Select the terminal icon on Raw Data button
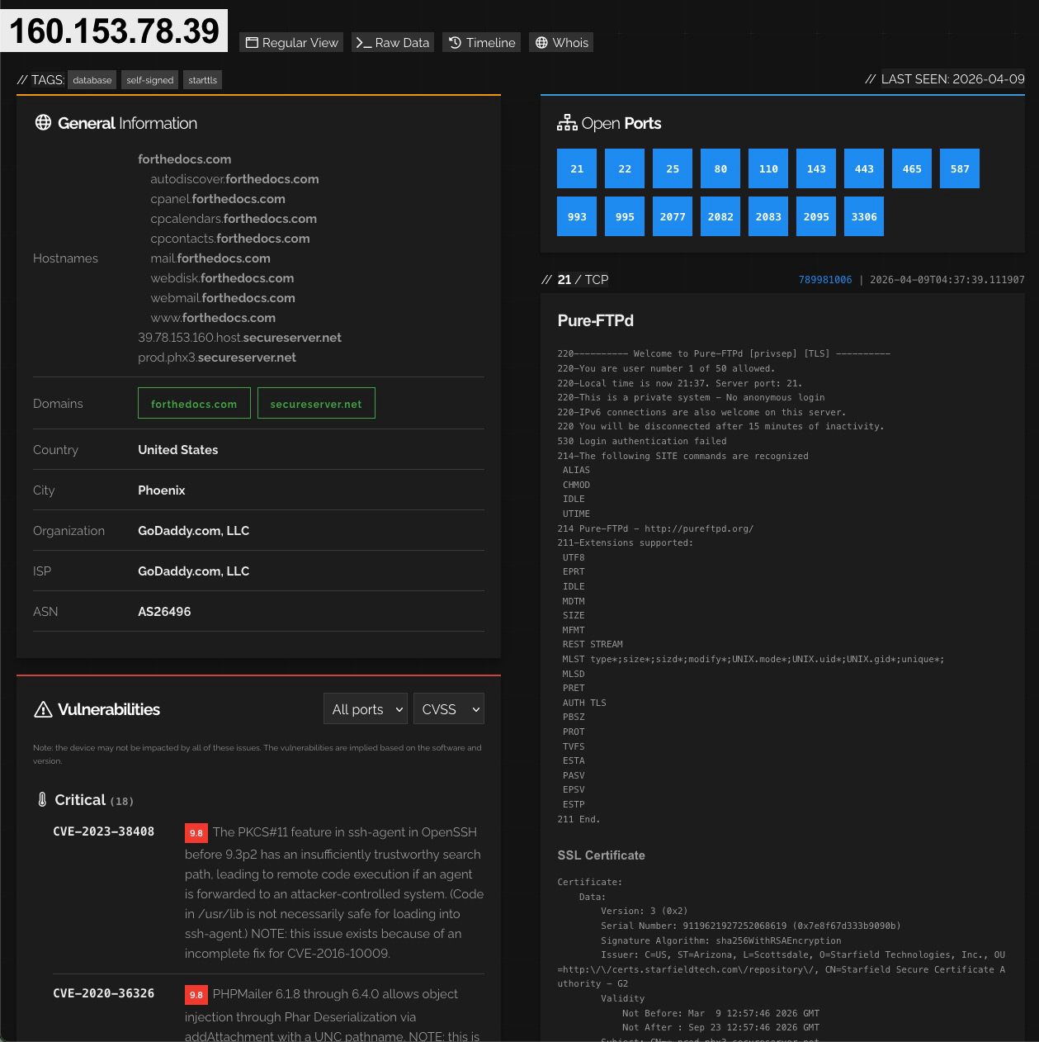The width and height of the screenshot is (1039, 1042). pos(366,42)
